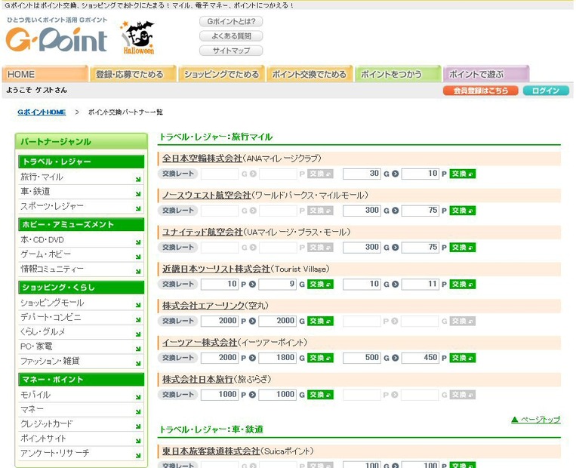This screenshot has height=468, width=576.
Task: Click the ログイン button
Action: click(x=546, y=91)
